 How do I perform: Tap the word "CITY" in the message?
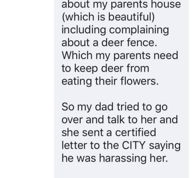[134, 145]
